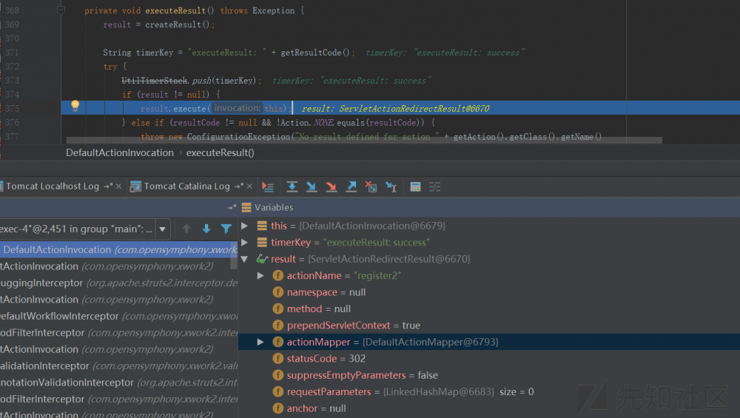Click the Step Out debugger icon

click(x=351, y=187)
